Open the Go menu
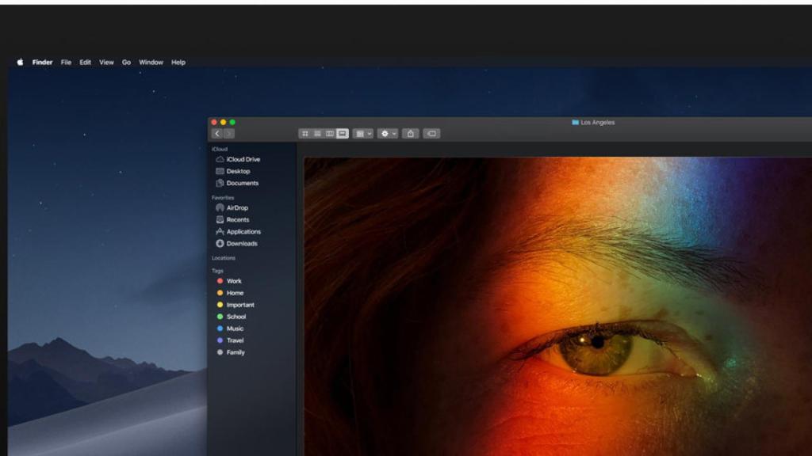The height and width of the screenshot is (456, 812). click(x=126, y=62)
